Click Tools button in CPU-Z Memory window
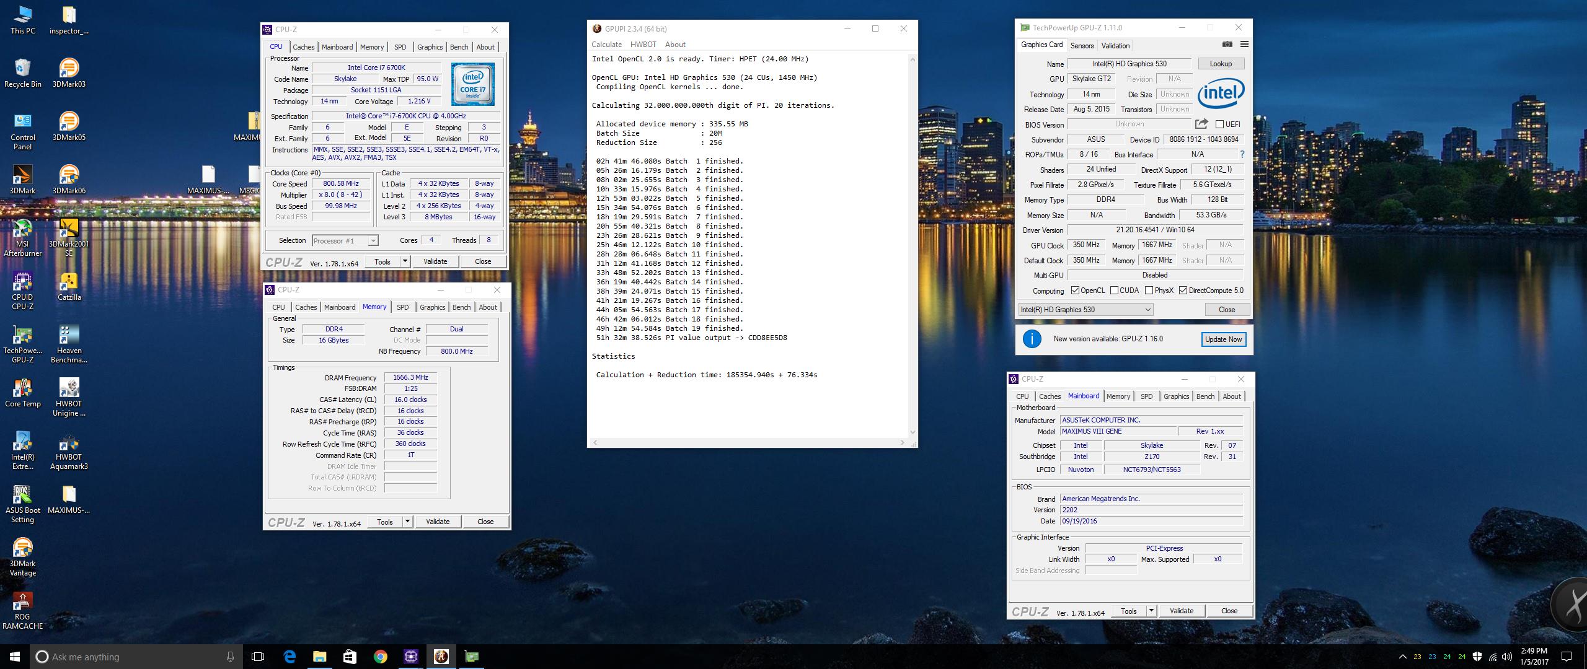Image resolution: width=1587 pixels, height=669 pixels. click(385, 522)
